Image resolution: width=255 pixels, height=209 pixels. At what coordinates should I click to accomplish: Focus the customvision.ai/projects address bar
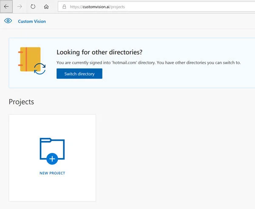(x=156, y=7)
